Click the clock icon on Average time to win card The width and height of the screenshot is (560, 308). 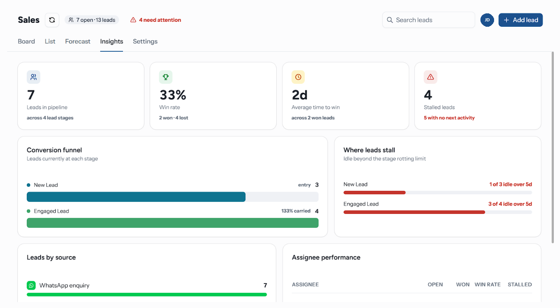(298, 77)
